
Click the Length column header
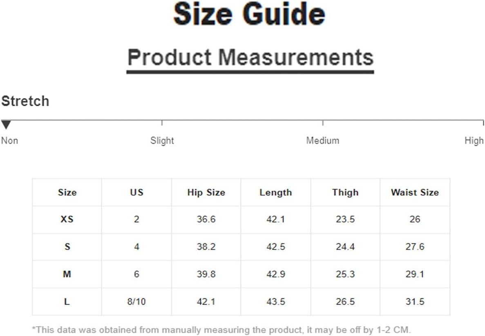[276, 192]
